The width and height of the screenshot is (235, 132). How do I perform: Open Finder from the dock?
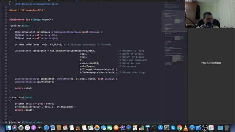8,128
